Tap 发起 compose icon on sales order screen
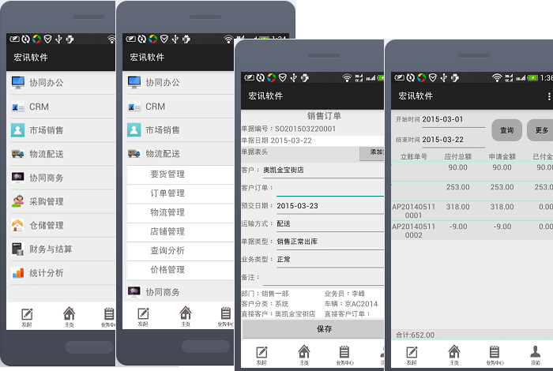The width and height of the screenshot is (553, 371). [261, 353]
